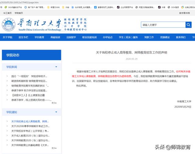195x154 pixels.
Task: Open notice 关于网络教育公共基础课程
Action: pyautogui.click(x=30, y=145)
